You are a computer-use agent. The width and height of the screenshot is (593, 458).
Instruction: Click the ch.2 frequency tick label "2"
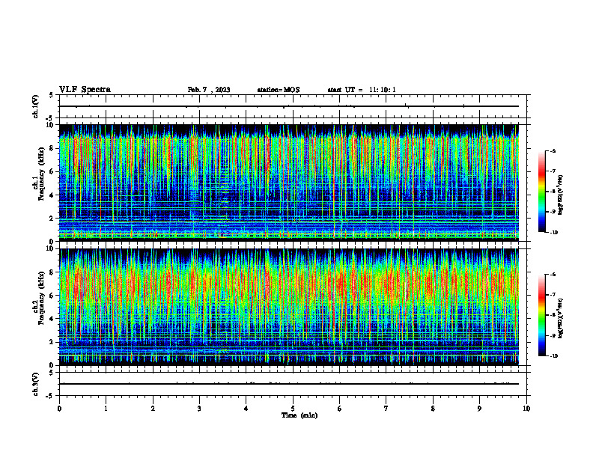[x=52, y=342]
